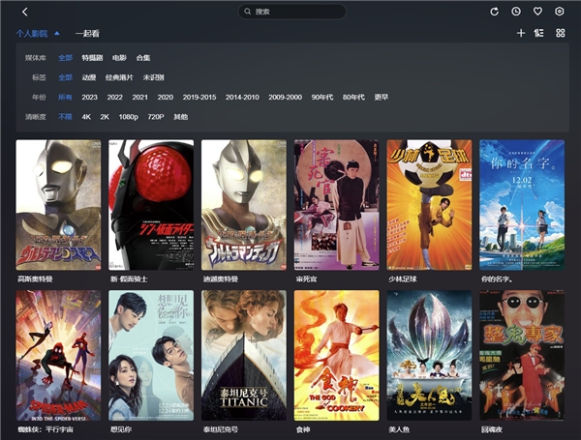Image resolution: width=581 pixels, height=440 pixels.
Task: Select 全部 in 标签 row
Action: click(65, 77)
